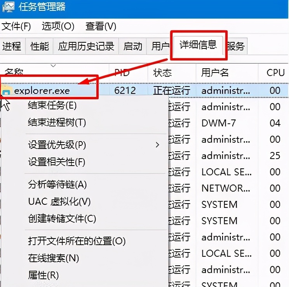Click CPU value 25
The image size is (289, 287).
pos(275,156)
